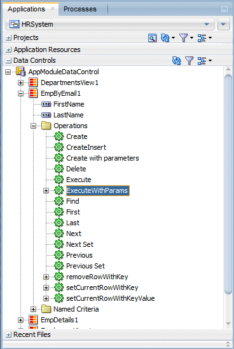
Task: Click the Projects refresh icon
Action: click(165, 38)
